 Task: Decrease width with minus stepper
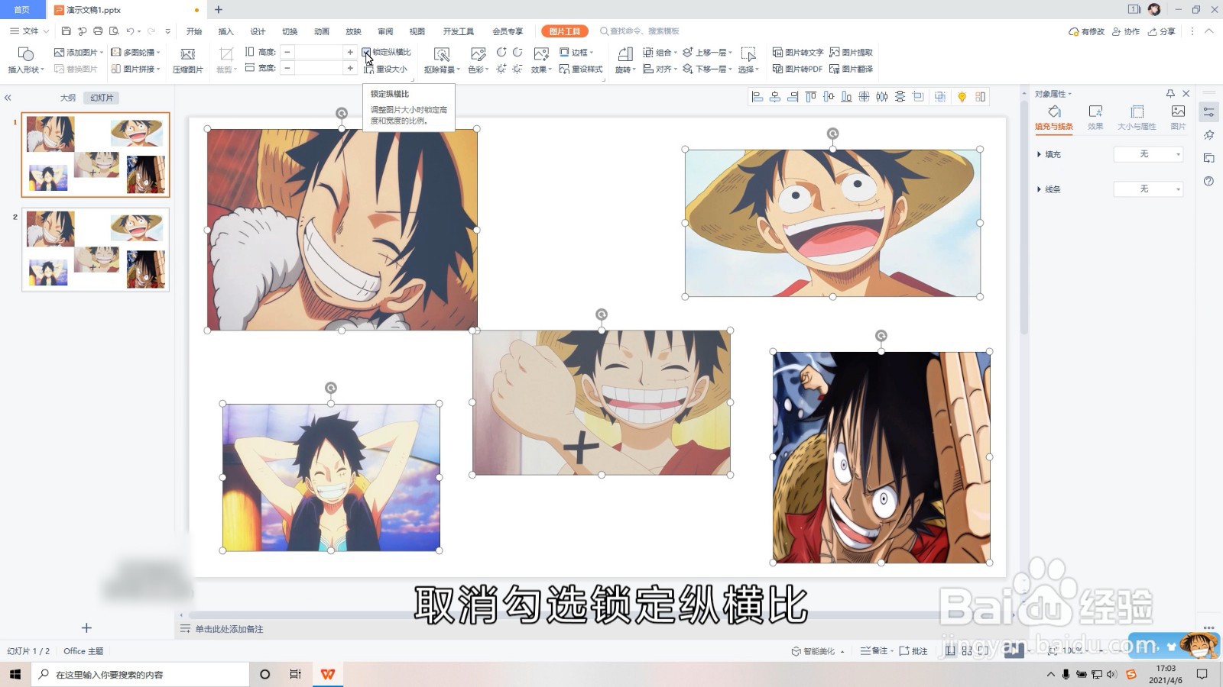(287, 68)
